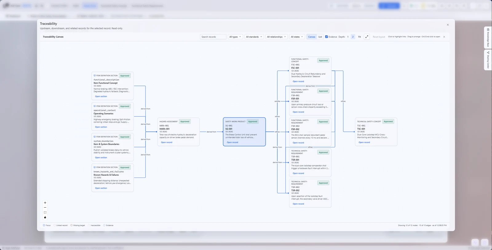Open the All standards filter dropdown

[x=254, y=37]
